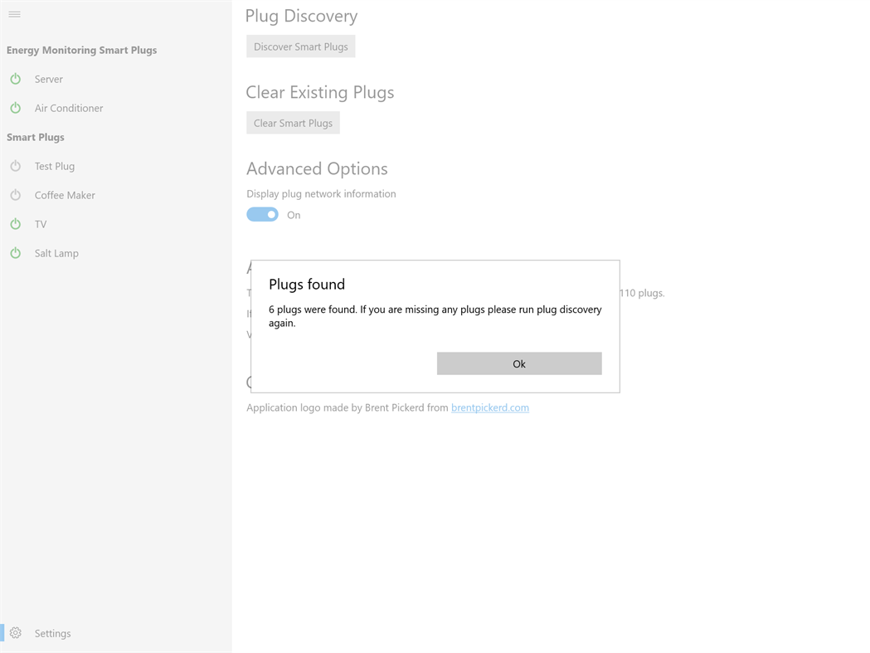Toggle the TV plug power icon

tap(16, 224)
